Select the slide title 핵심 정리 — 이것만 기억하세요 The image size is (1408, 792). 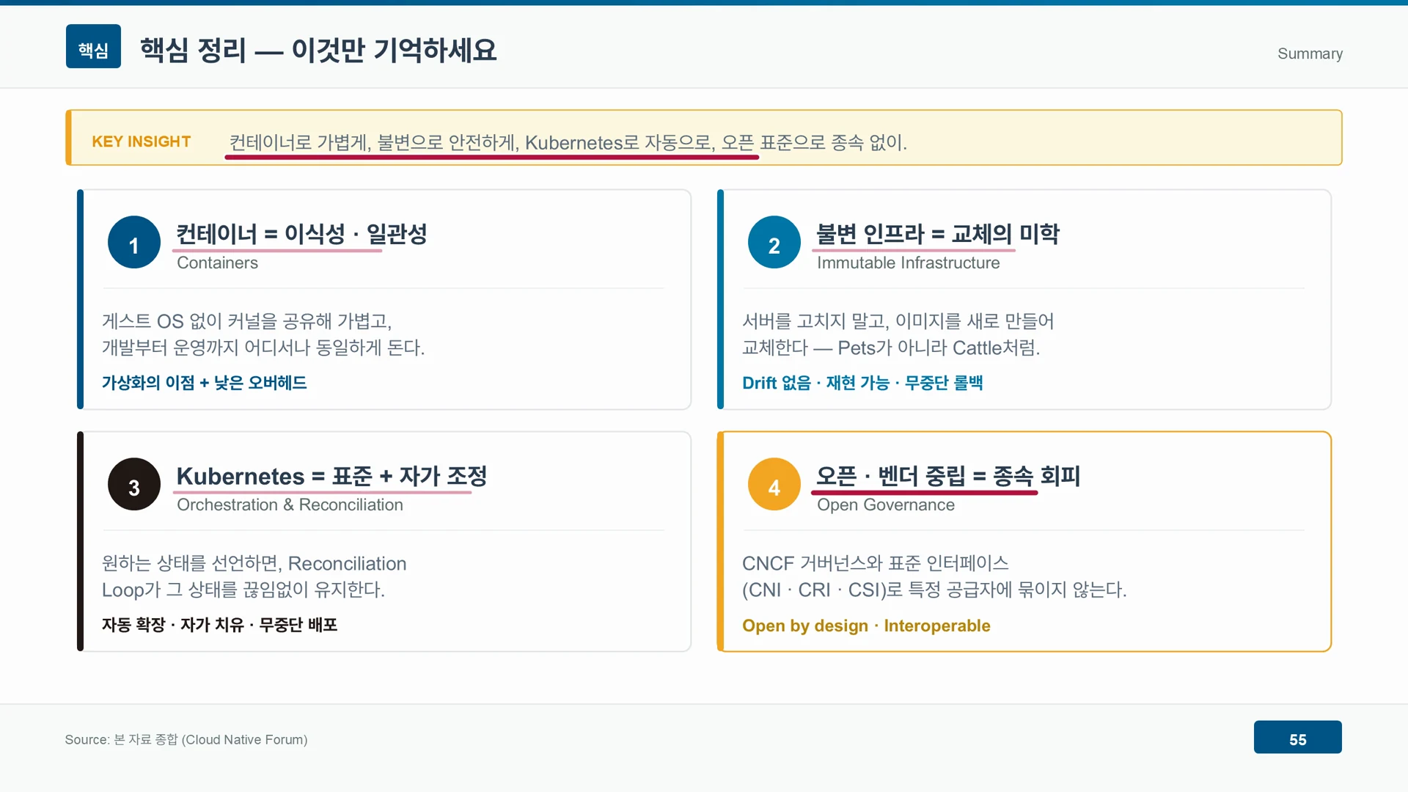(x=318, y=50)
